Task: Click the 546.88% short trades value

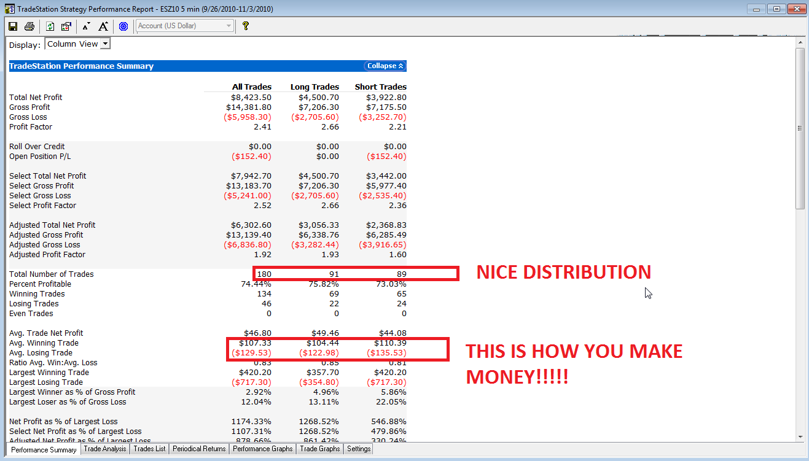Action: [x=389, y=421]
